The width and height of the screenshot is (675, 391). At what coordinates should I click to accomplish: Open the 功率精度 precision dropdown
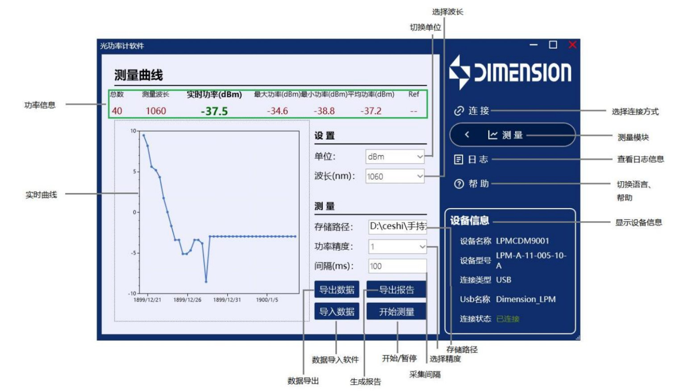399,247
